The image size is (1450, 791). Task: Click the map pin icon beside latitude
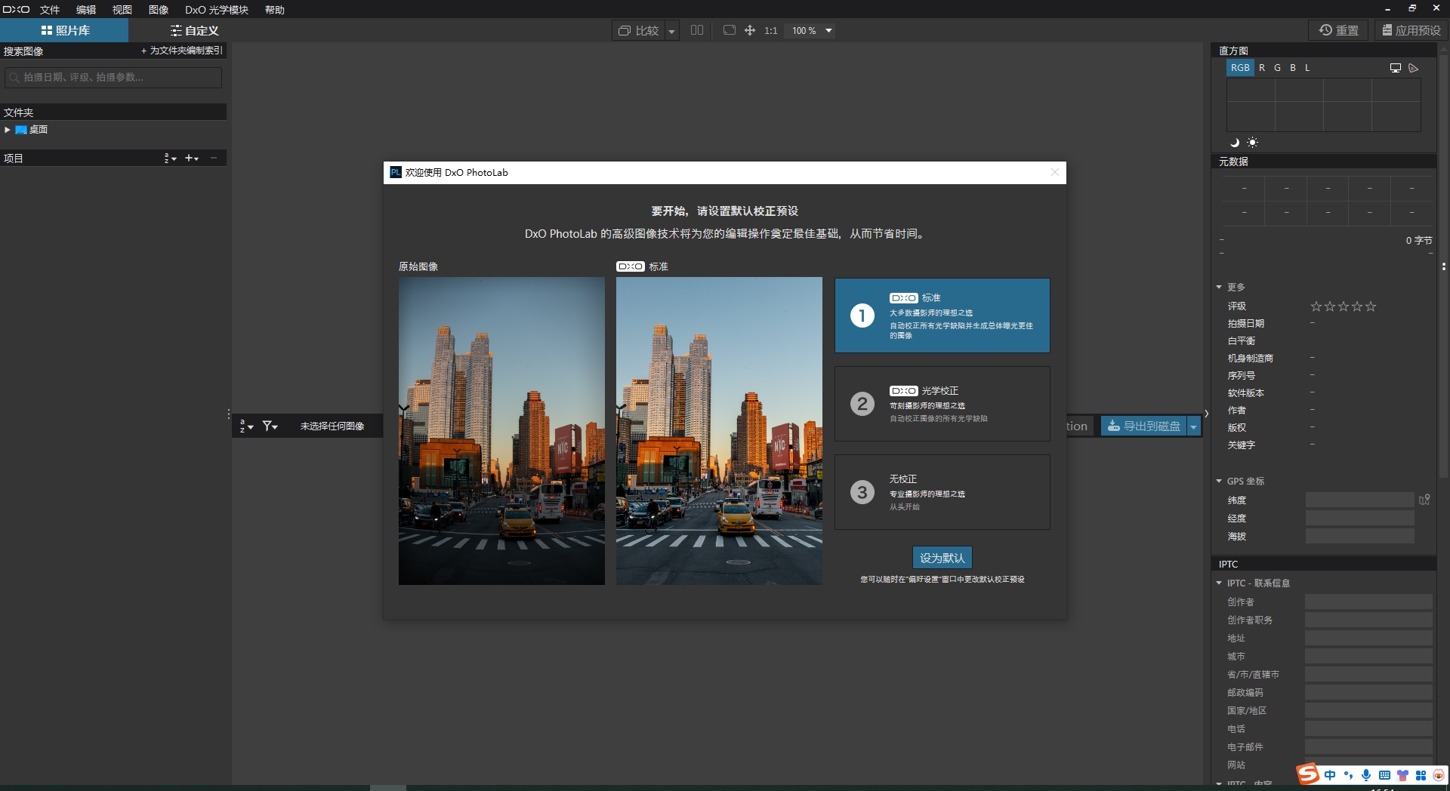pyautogui.click(x=1424, y=500)
